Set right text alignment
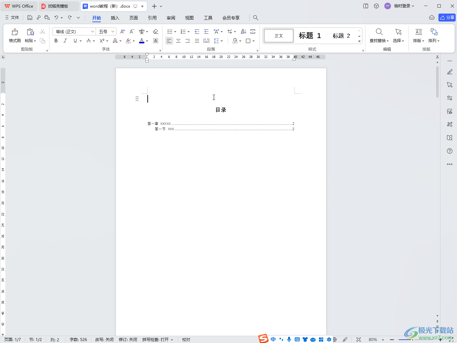Image resolution: width=457 pixels, height=343 pixels. pyautogui.click(x=188, y=41)
